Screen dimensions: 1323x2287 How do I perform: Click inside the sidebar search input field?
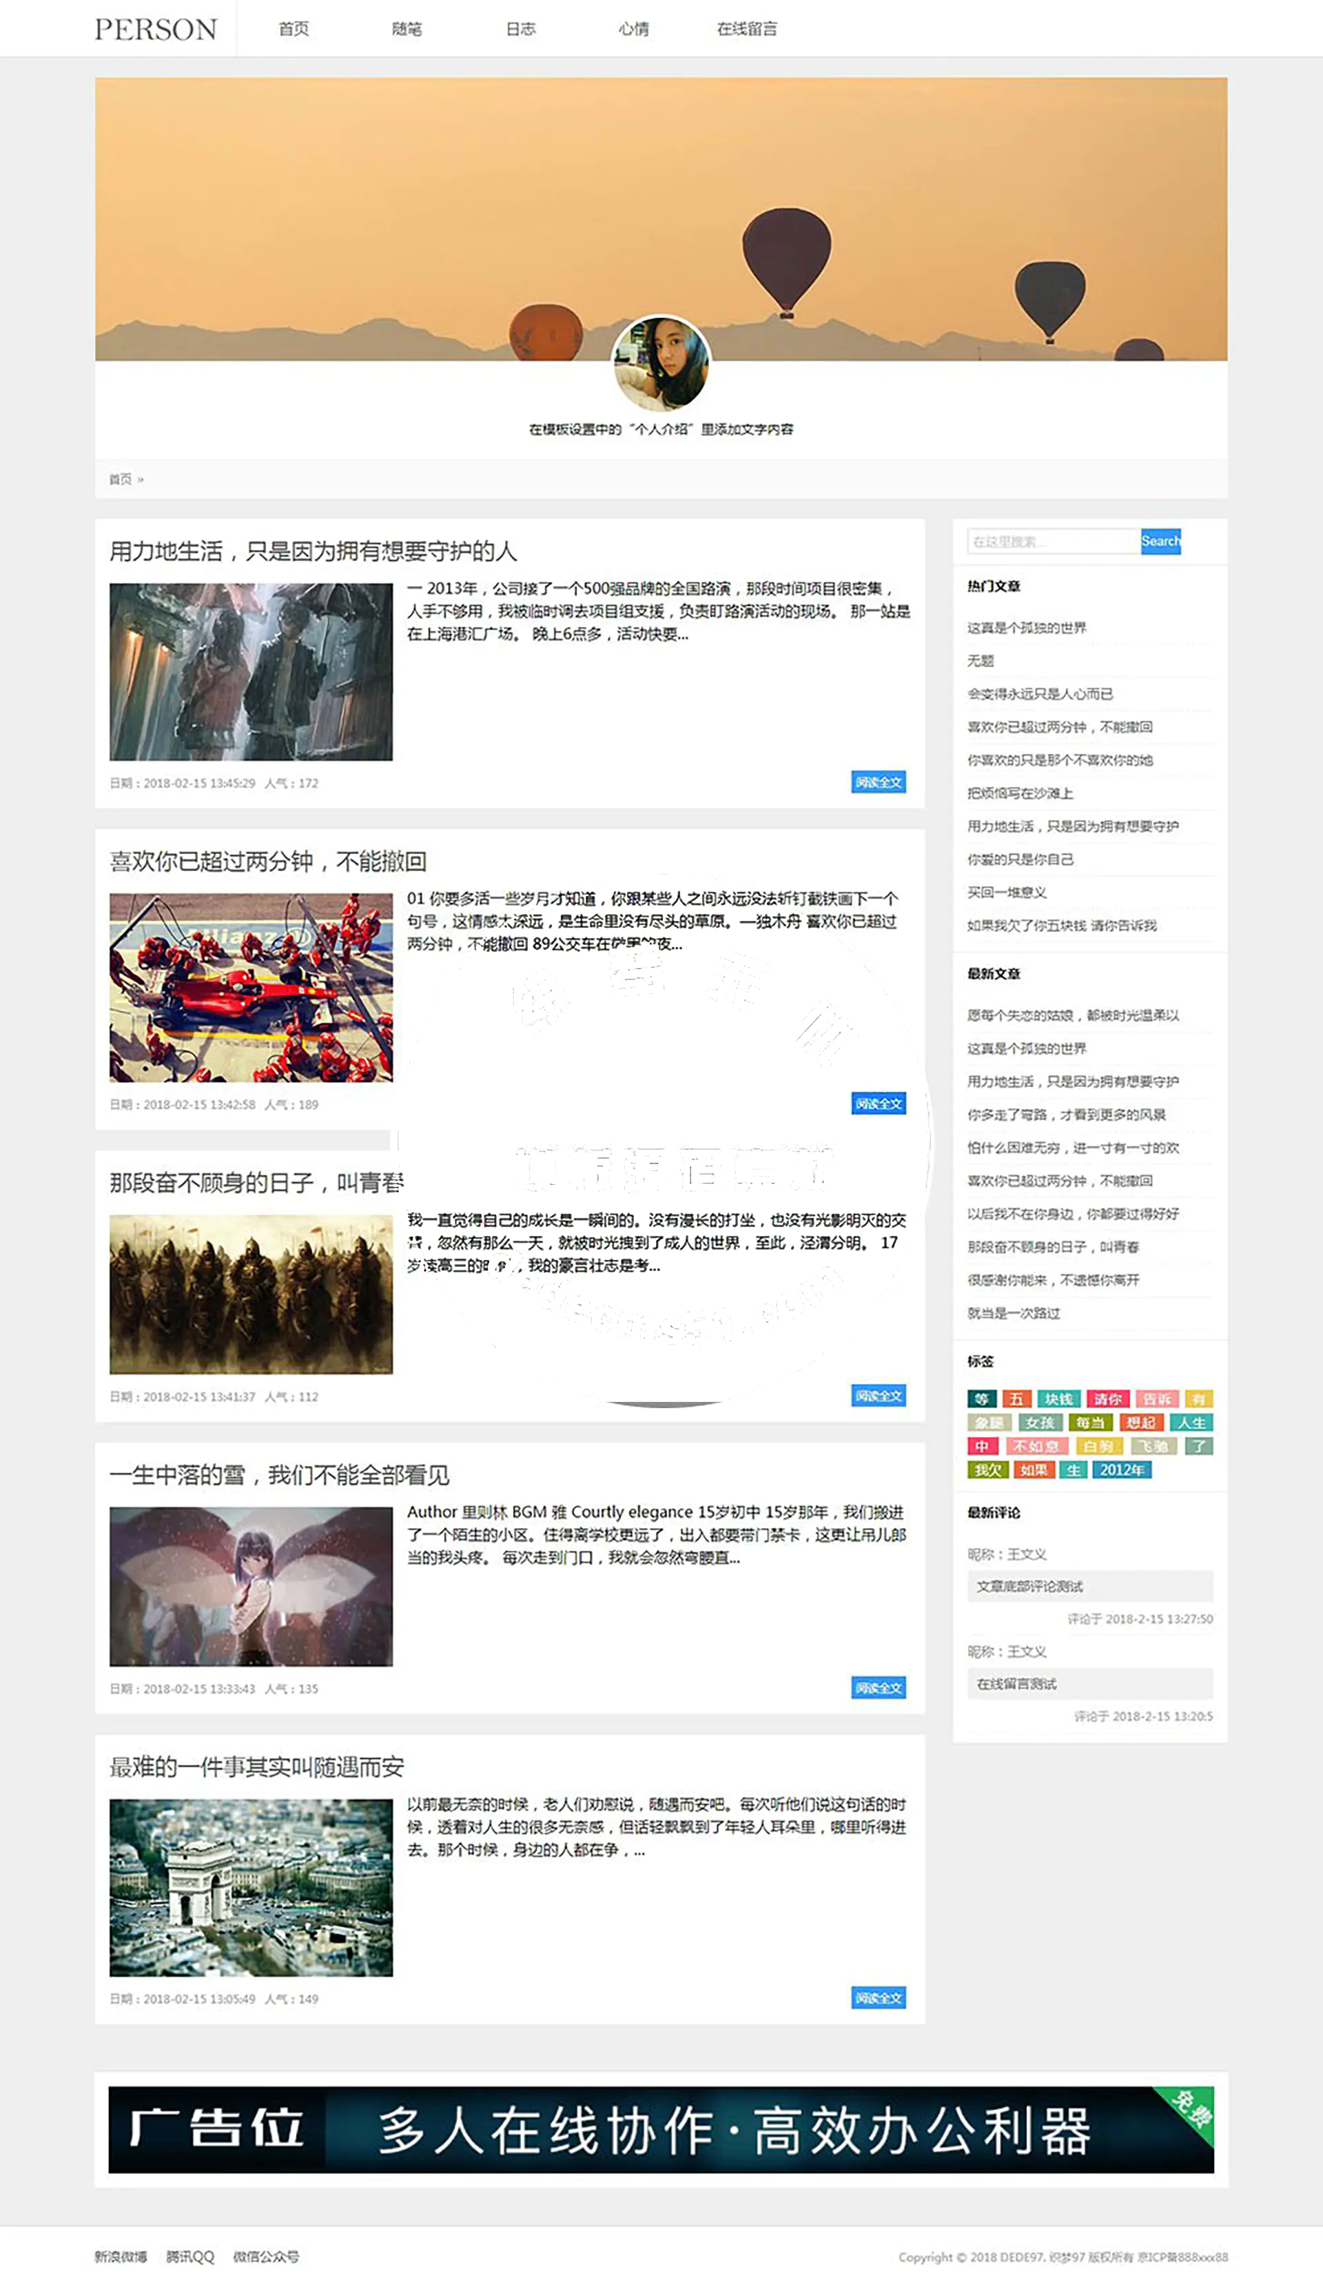tap(1053, 542)
